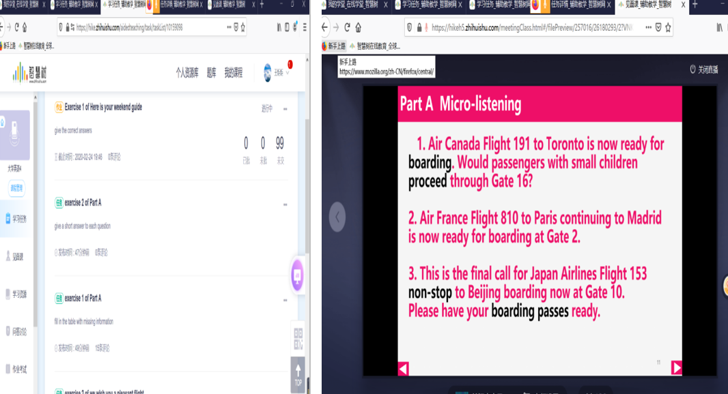The image size is (728, 394).
Task: Open the user avatar dropdown menu
Action: tap(276, 73)
